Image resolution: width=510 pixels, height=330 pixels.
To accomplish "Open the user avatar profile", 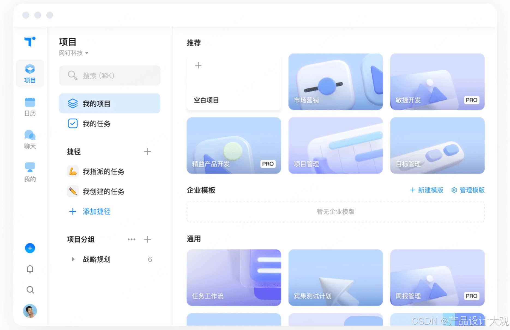I will click(x=30, y=311).
